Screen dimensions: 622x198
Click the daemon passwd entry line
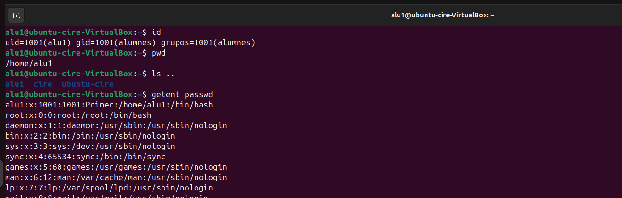pos(116,125)
